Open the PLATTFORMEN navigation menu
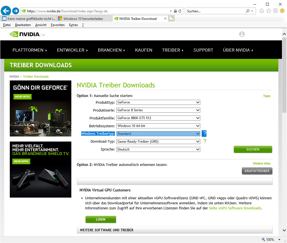The image size is (287, 243). 30,50
